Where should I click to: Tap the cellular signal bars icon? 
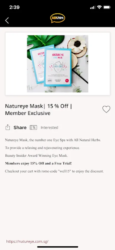(93, 7)
